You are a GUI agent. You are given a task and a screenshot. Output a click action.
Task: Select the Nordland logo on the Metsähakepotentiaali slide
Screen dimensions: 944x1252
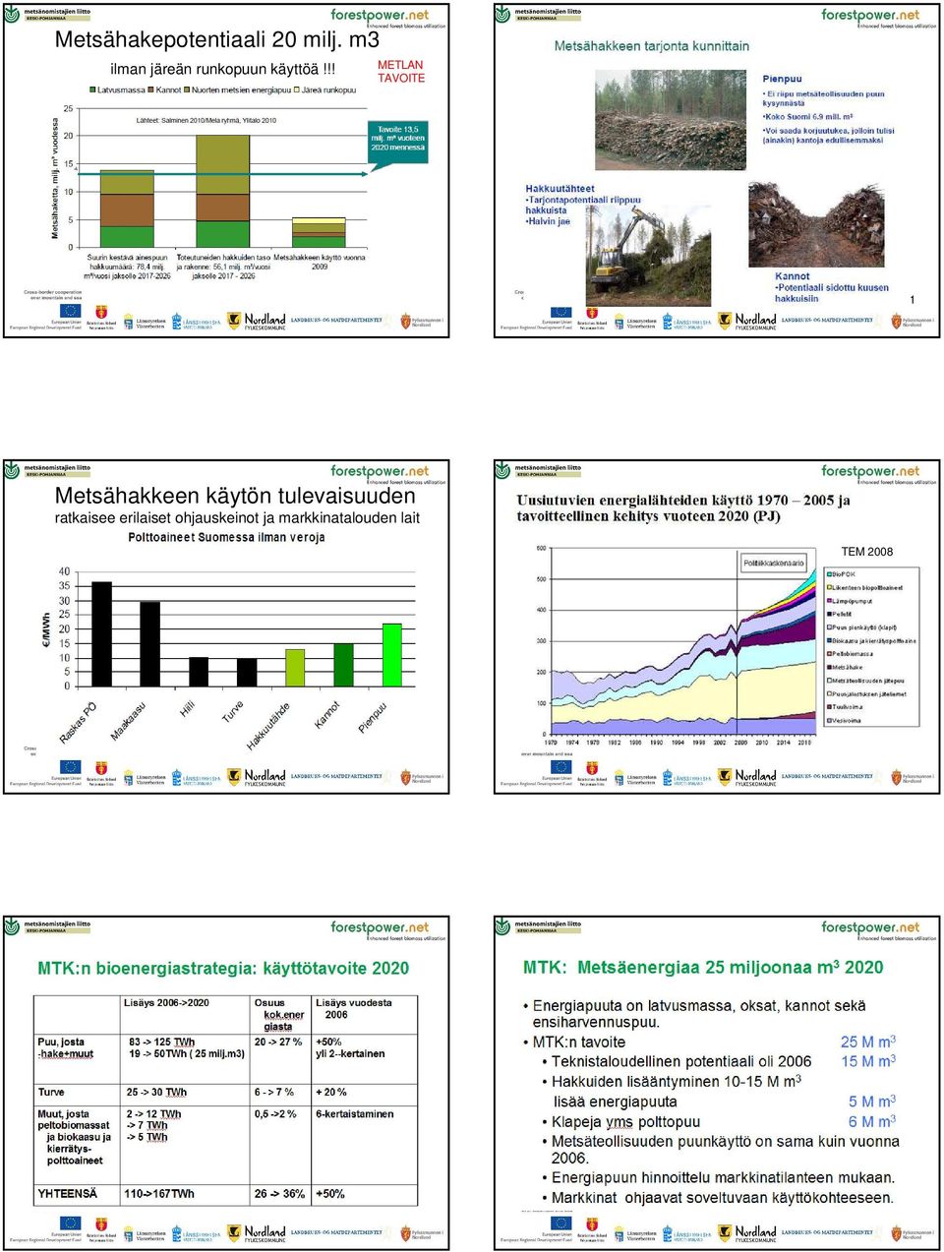(x=257, y=321)
